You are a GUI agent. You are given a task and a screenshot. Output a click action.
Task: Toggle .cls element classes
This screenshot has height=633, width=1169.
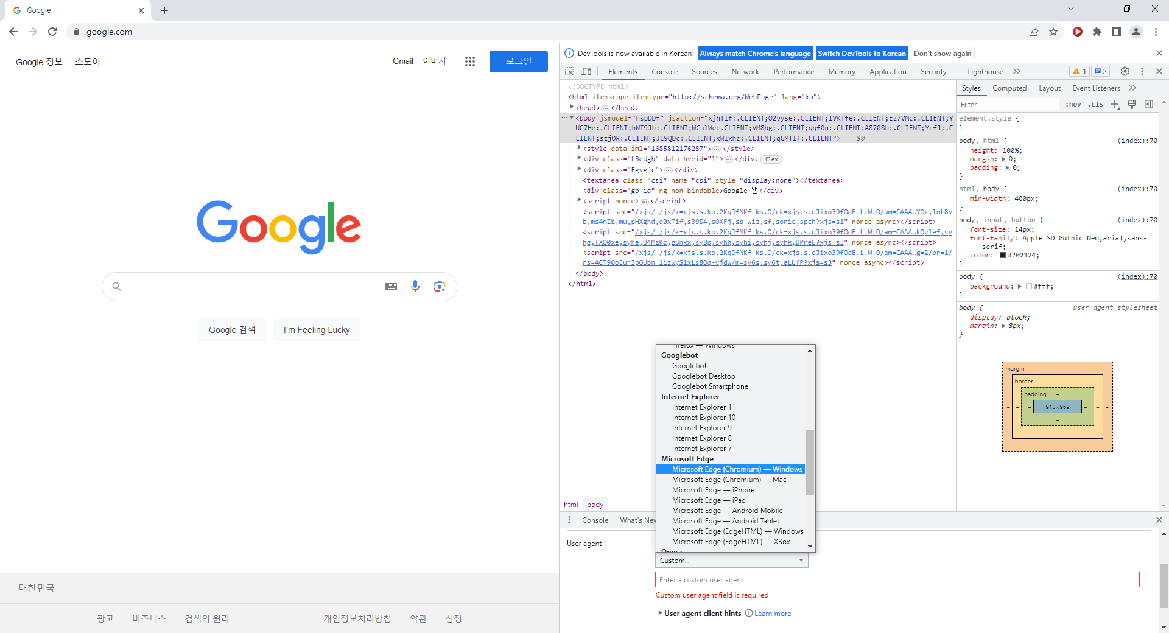[1096, 104]
